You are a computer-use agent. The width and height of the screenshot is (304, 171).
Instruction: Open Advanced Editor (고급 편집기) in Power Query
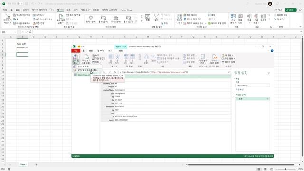pyautogui.click(x=99, y=58)
